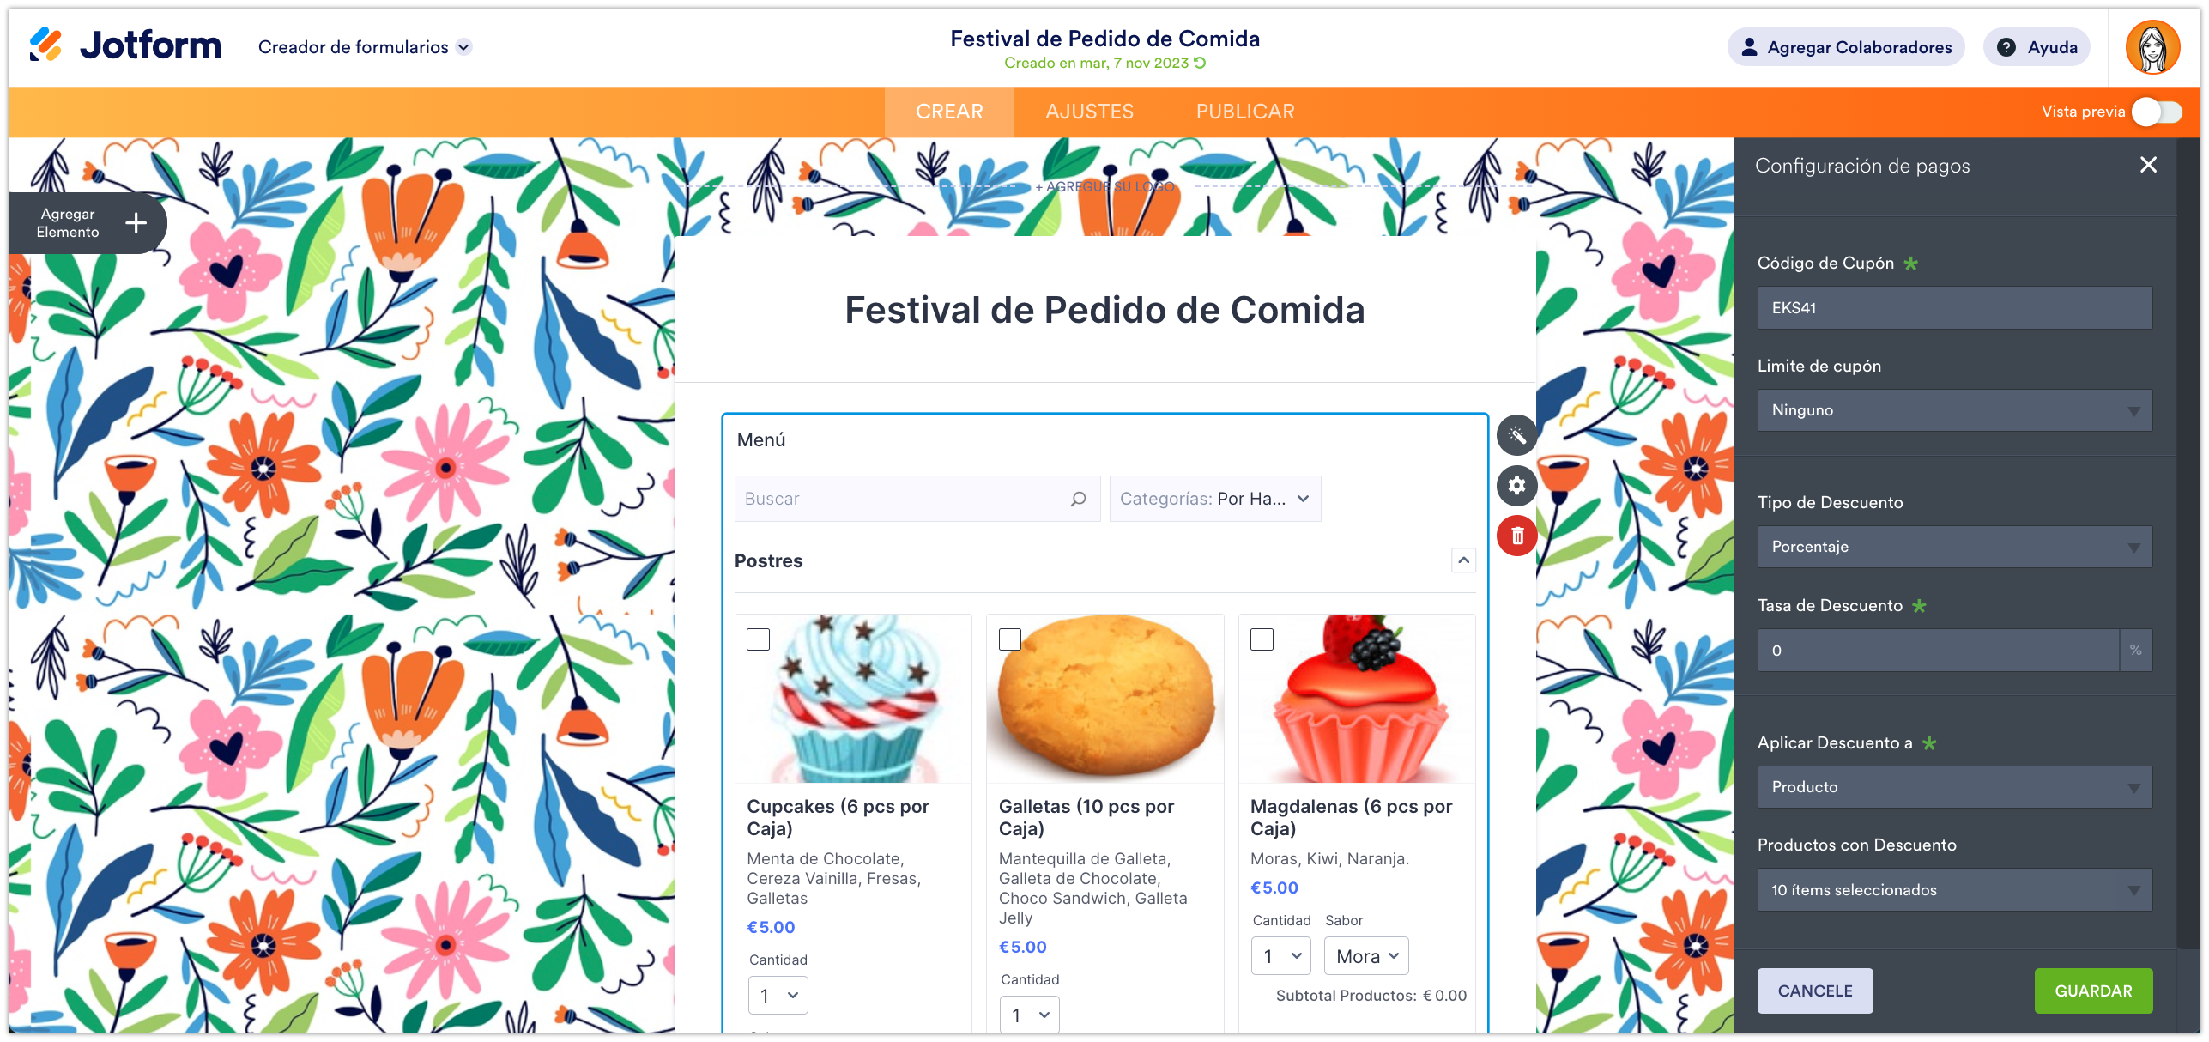
Task: Expand the Limite de cupón dropdown
Action: pyautogui.click(x=1954, y=410)
